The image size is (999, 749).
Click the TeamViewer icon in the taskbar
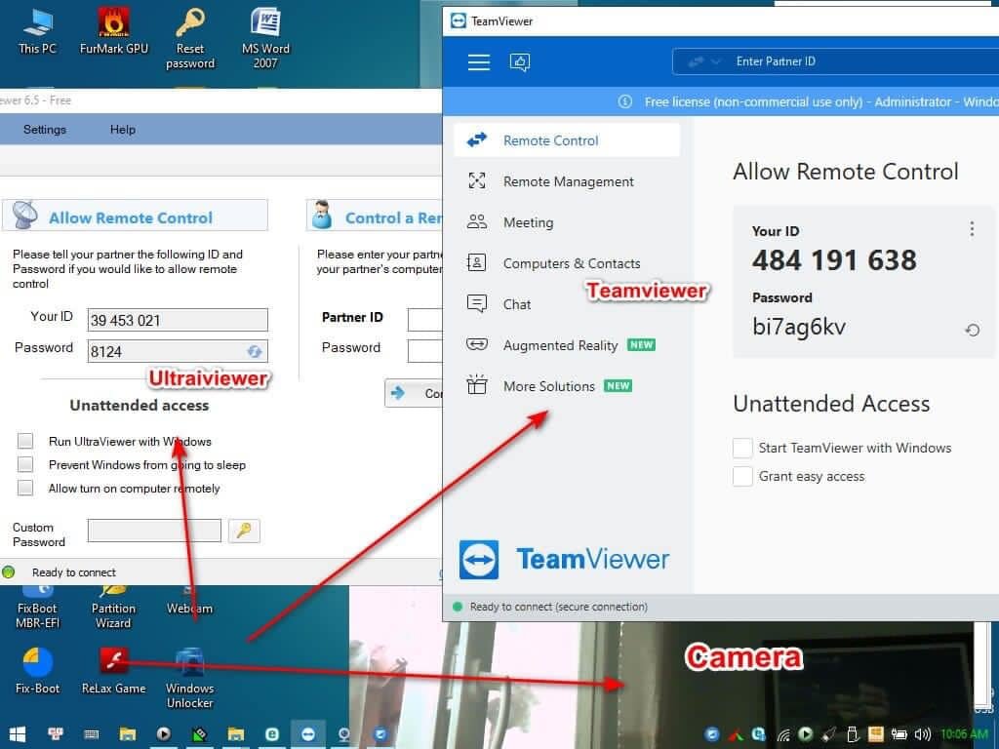(307, 734)
